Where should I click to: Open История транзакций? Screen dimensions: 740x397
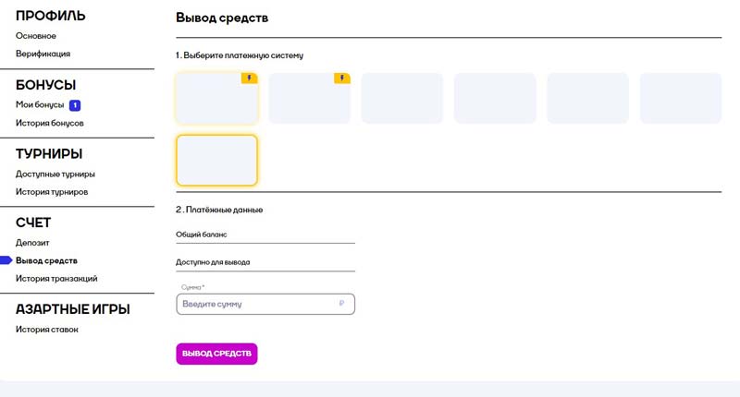[56, 278]
